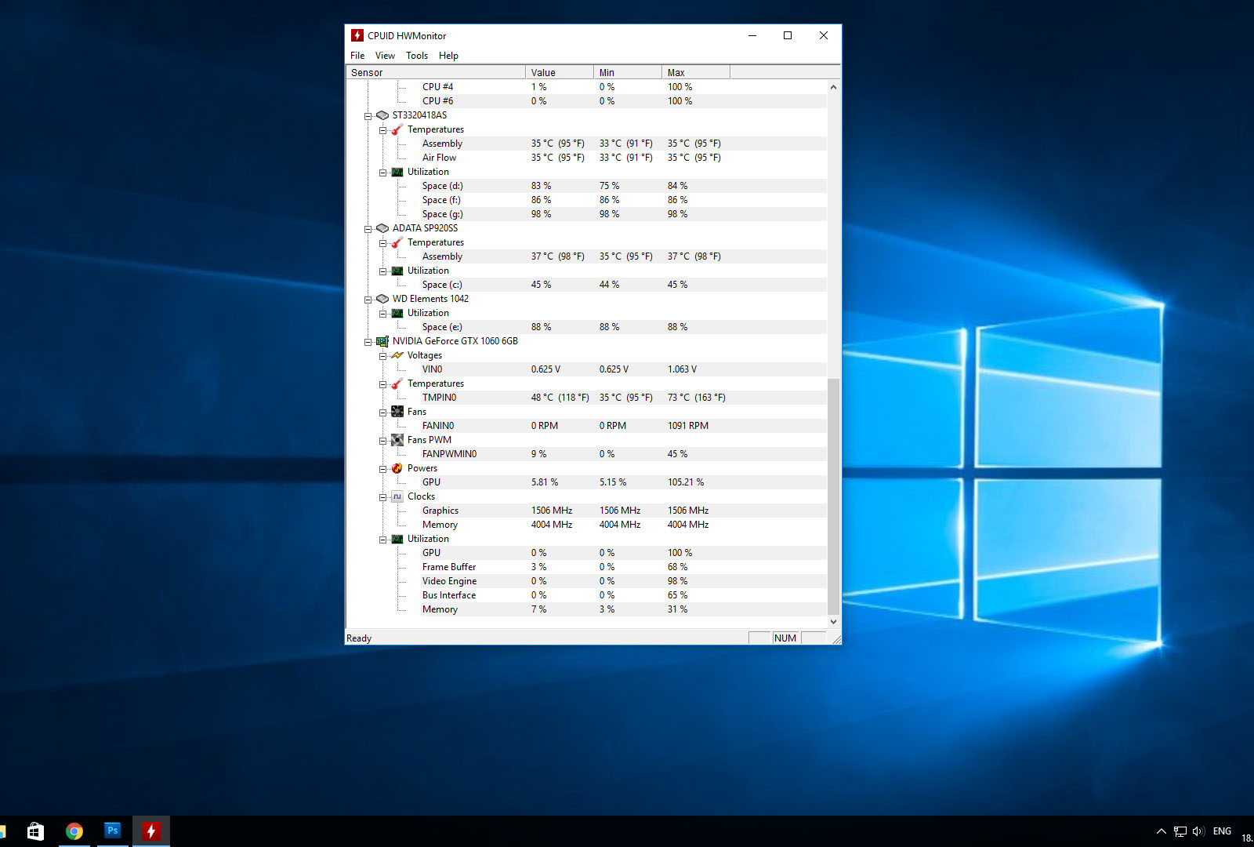Screen dimensions: 1254x847
Task: Open the network tray icon
Action: click(1180, 831)
